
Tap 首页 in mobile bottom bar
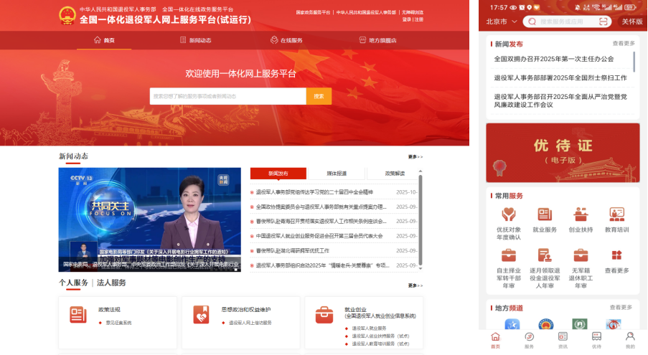(495, 341)
